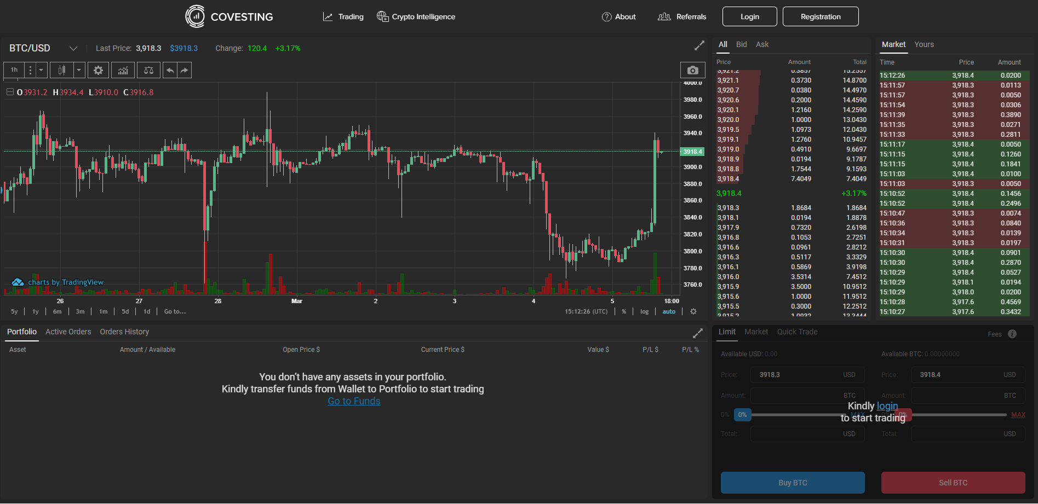
Task: Set chart range to 1d
Action: [147, 311]
